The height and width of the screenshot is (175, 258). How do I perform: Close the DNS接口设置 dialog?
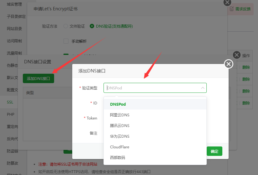(237, 55)
